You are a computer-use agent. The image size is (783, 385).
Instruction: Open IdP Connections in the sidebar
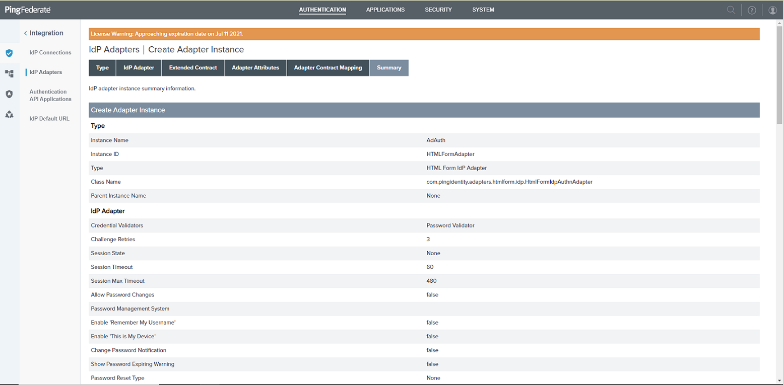50,52
